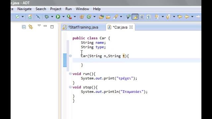The image size is (212, 119).
Task: Click the checkmark task icon in toolbar
Action: (x=17, y=17)
